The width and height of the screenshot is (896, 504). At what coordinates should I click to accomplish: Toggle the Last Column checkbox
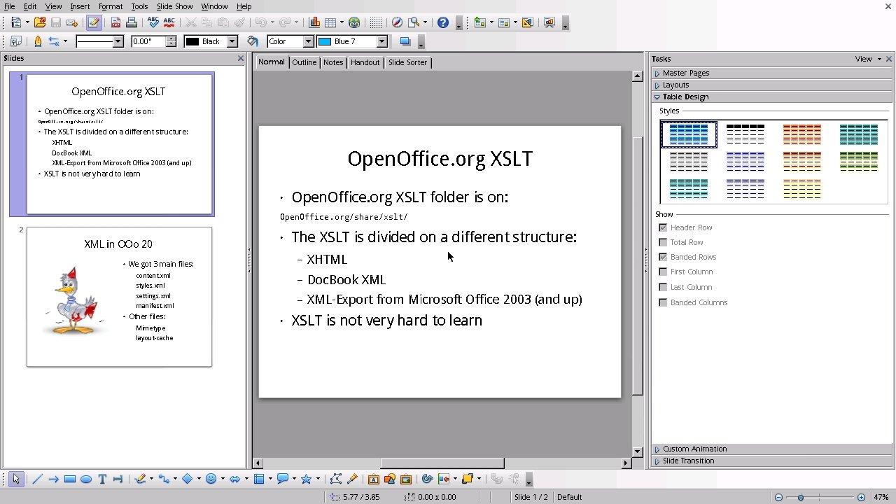click(663, 287)
